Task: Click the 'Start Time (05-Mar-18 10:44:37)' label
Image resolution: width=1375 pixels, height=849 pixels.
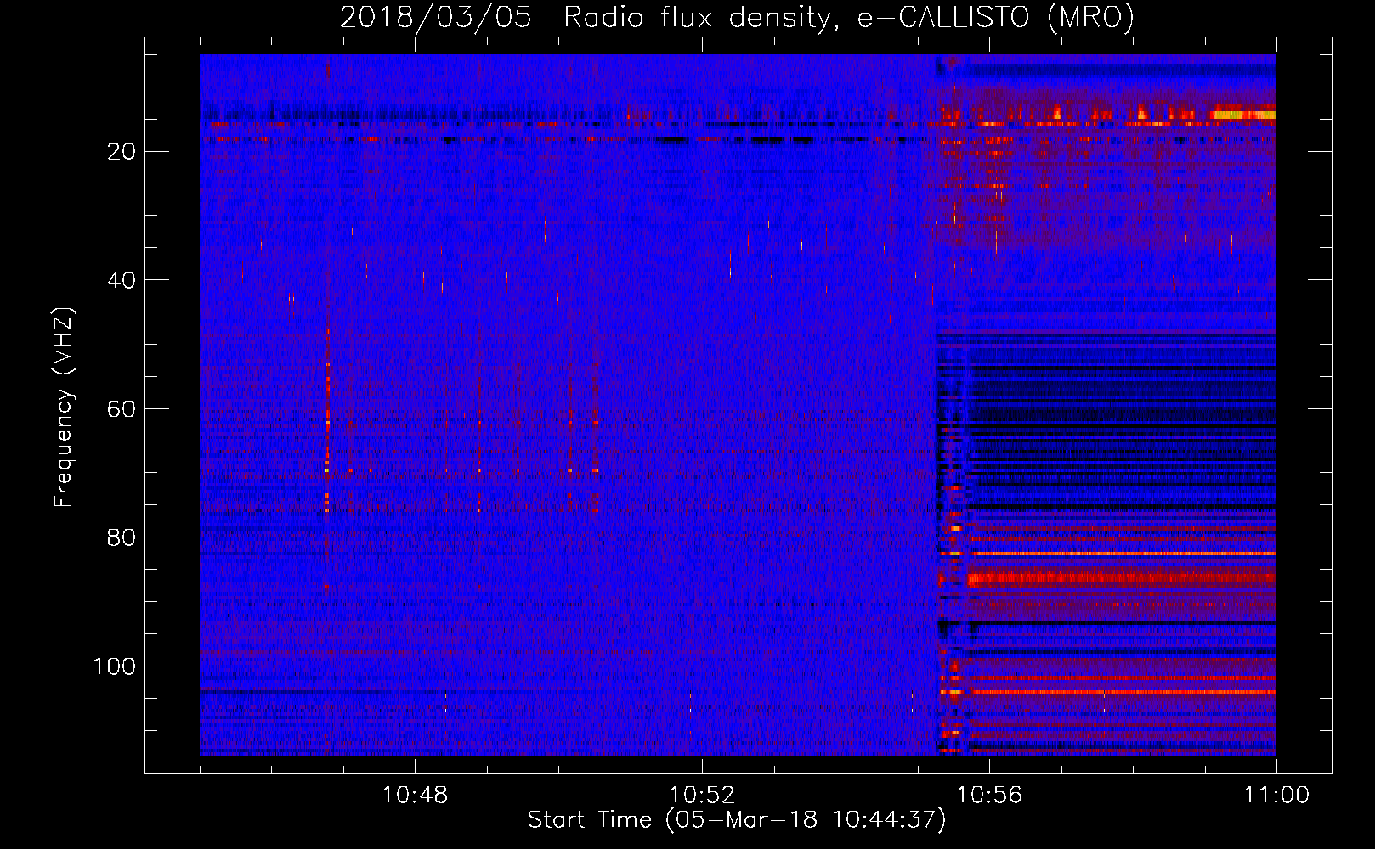Action: (737, 820)
